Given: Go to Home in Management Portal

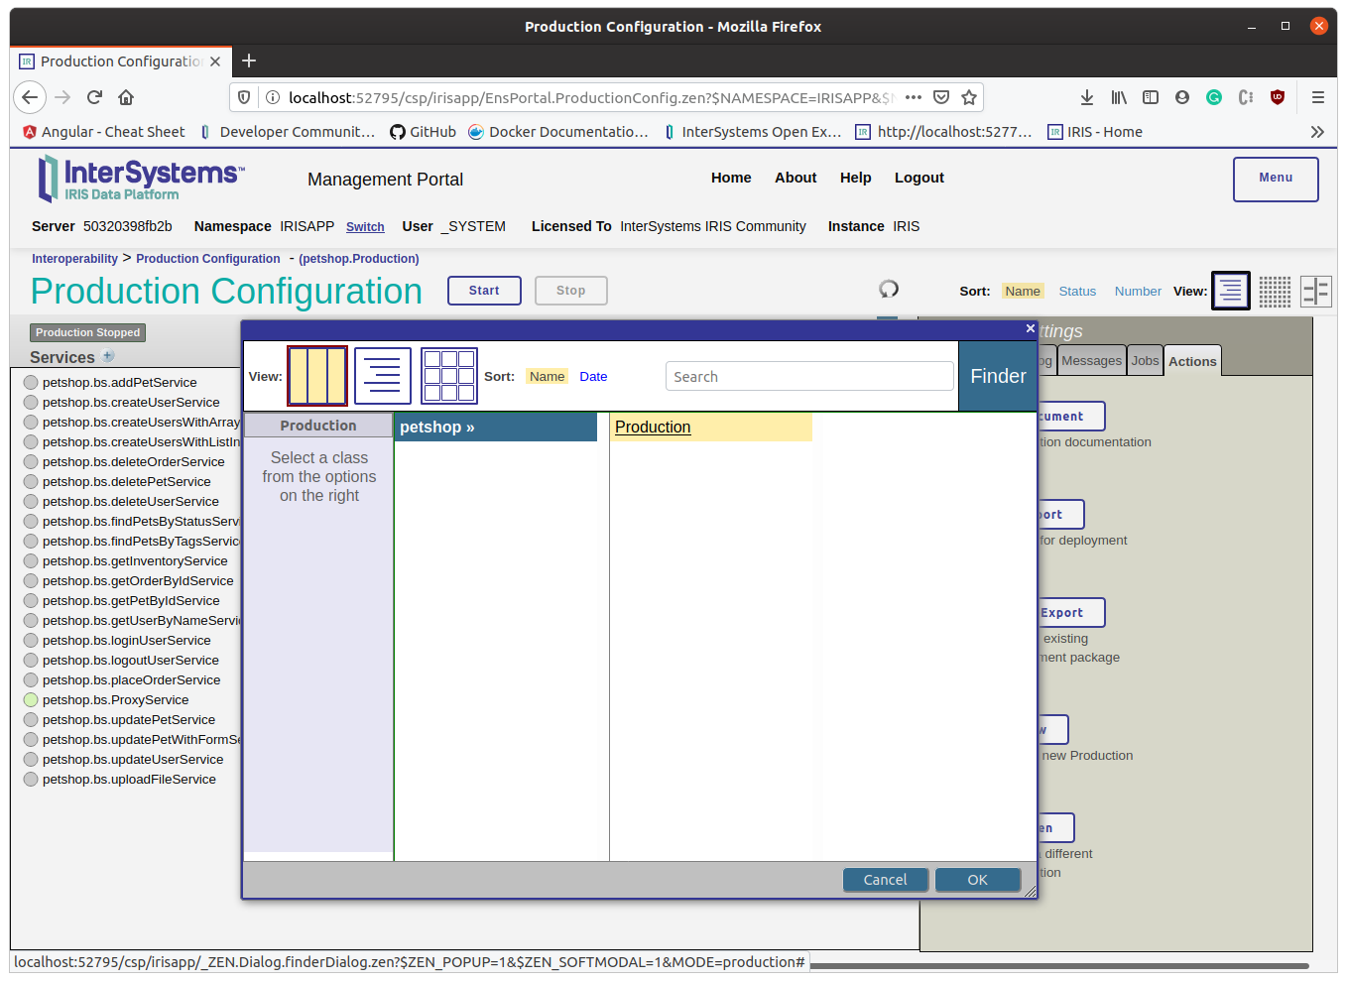Looking at the screenshot, I should pos(731,178).
